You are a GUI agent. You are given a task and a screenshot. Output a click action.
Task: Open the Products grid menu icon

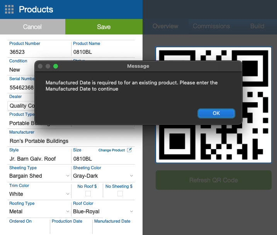tap(9, 9)
